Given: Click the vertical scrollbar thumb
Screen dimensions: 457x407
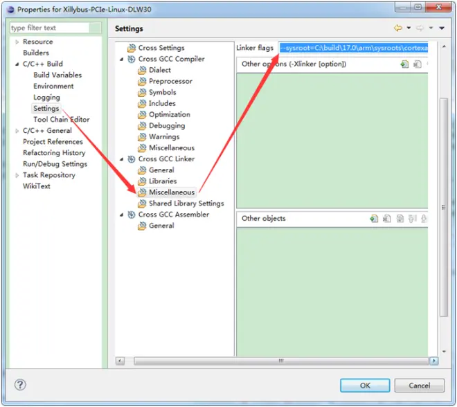Looking at the screenshot, I should (x=444, y=208).
